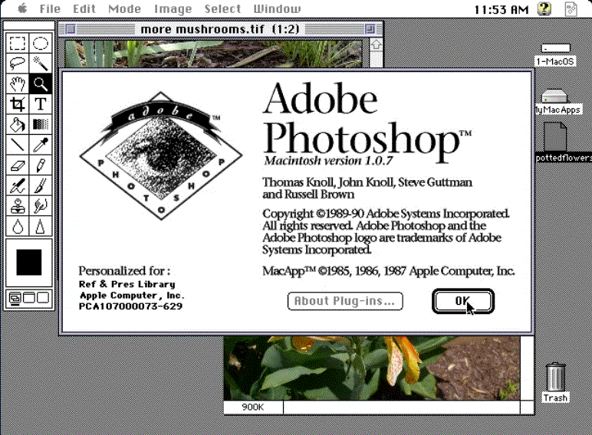Select the Zoom magnifier tool
592x435 pixels.
click(x=41, y=83)
